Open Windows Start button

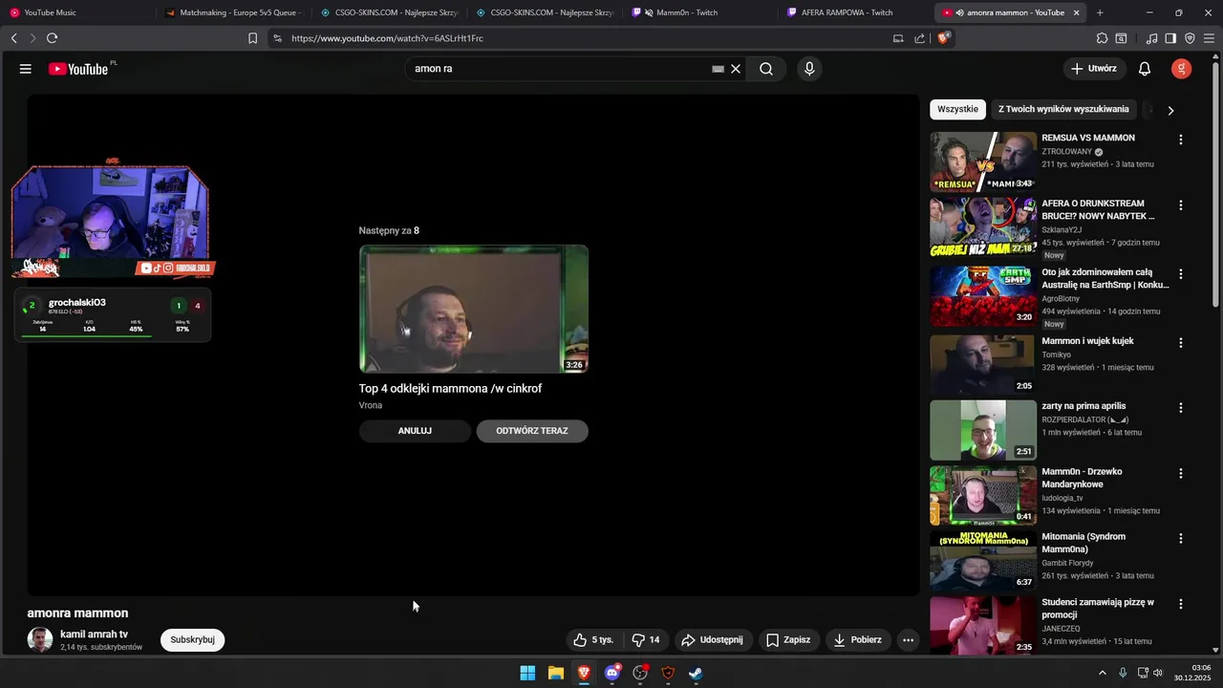coord(527,673)
